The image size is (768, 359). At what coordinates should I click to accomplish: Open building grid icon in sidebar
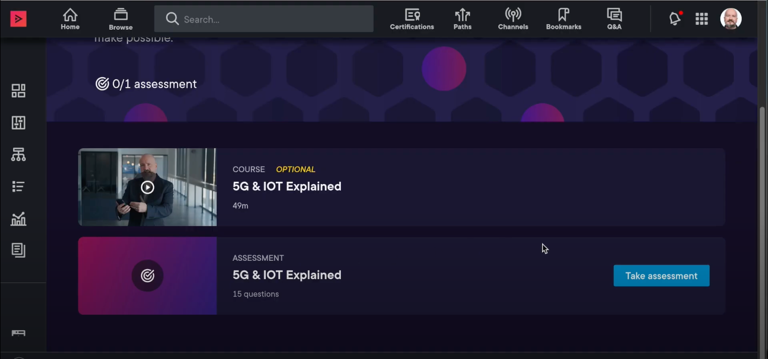tap(18, 123)
